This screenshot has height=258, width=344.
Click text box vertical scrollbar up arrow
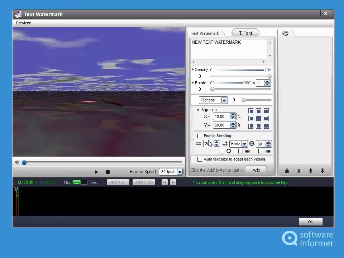pos(270,43)
